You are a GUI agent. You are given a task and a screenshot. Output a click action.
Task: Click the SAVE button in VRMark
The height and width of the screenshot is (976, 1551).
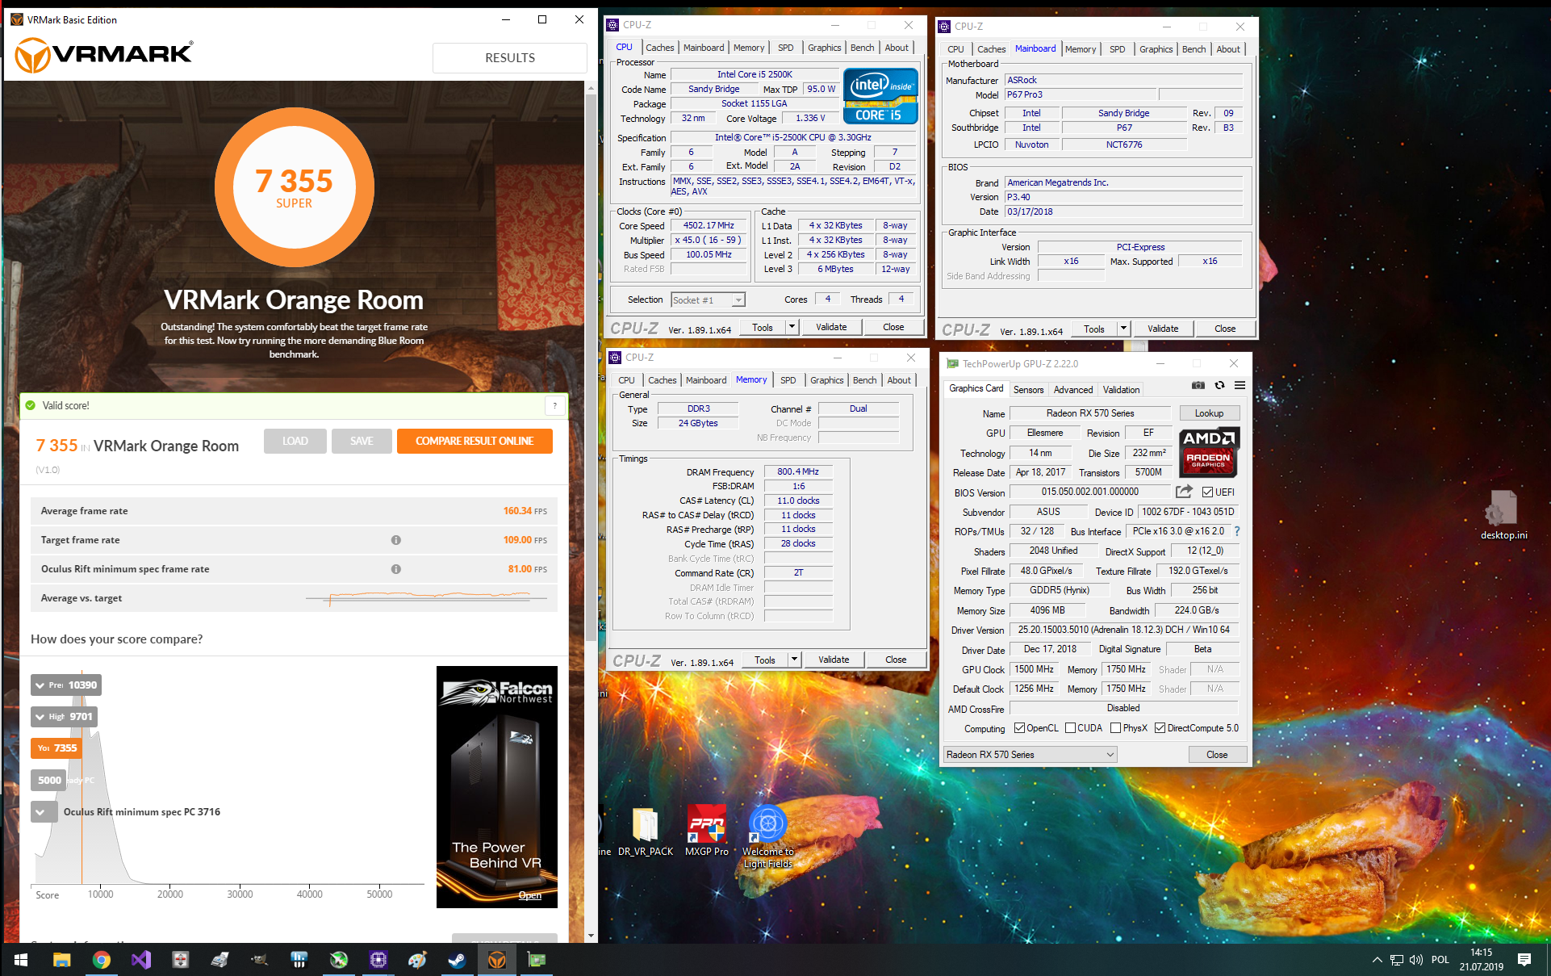click(x=362, y=441)
